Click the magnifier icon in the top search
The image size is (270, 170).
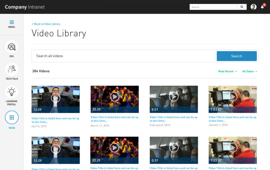click(x=242, y=7)
